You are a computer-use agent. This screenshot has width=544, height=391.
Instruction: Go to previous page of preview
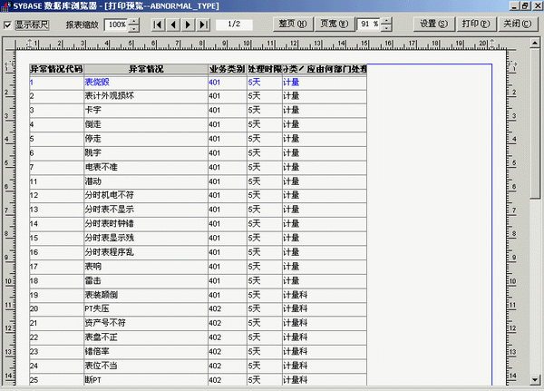(173, 24)
